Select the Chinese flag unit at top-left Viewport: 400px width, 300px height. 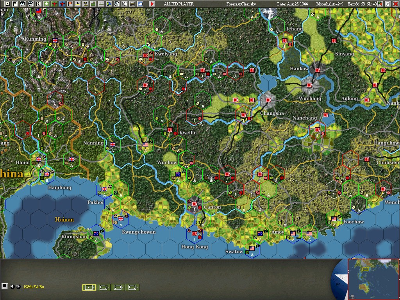[x=39, y=11]
